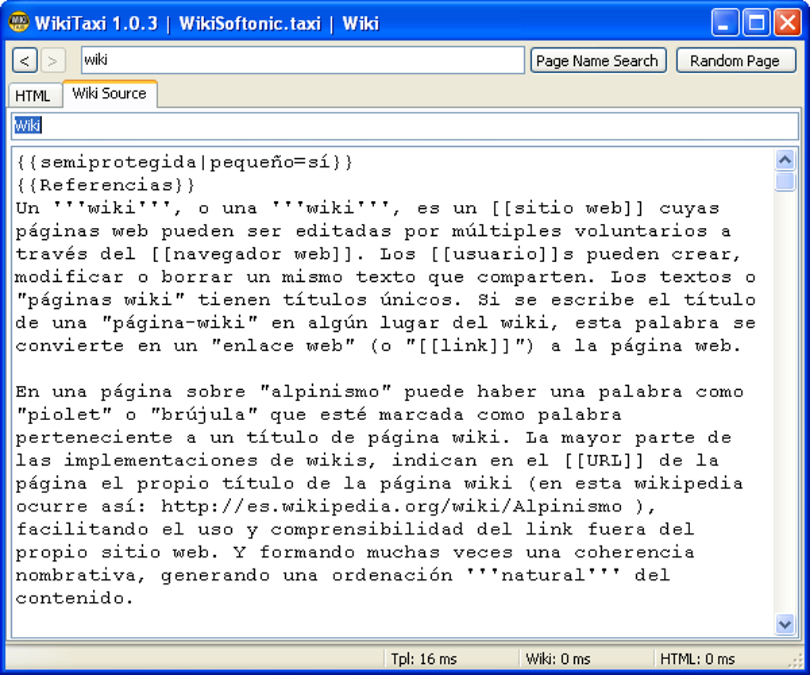Click the 'Tpl: 16 ms' status entry
Image resolution: width=810 pixels, height=675 pixels.
[423, 659]
